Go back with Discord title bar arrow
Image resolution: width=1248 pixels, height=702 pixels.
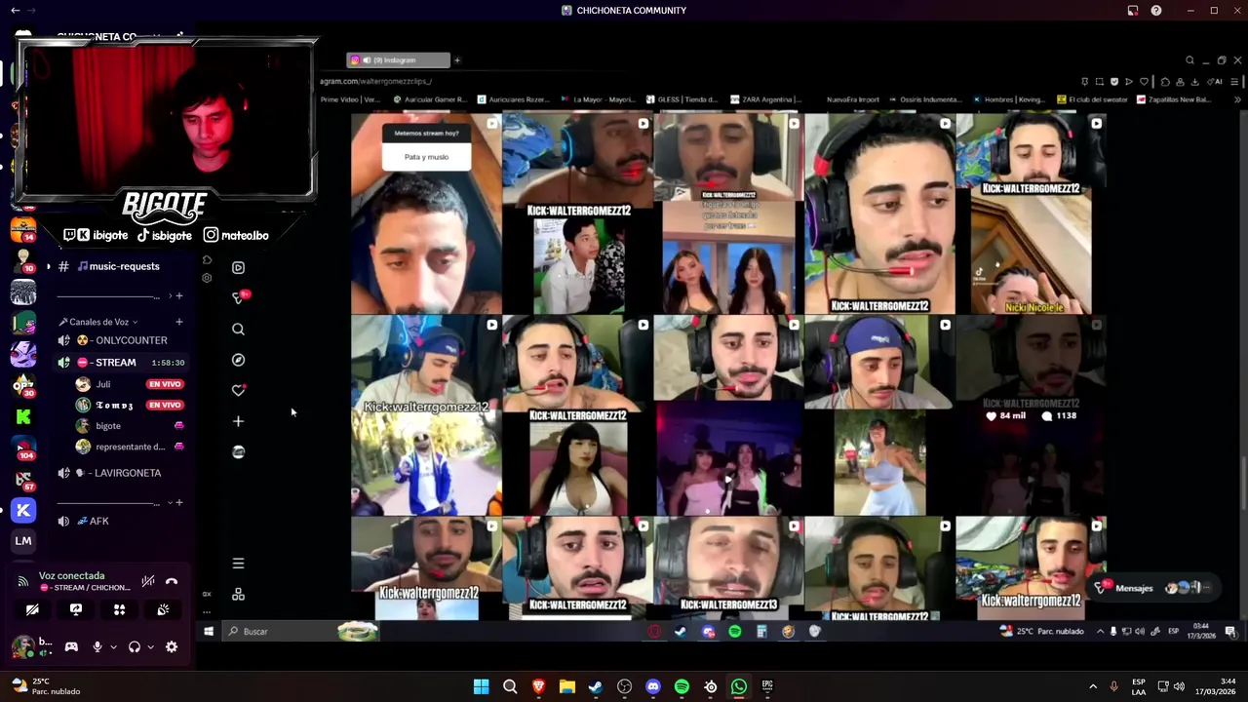pos(15,10)
